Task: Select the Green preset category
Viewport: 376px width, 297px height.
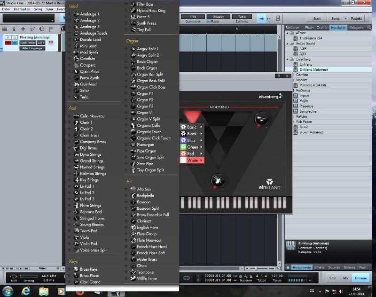Action: point(192,147)
